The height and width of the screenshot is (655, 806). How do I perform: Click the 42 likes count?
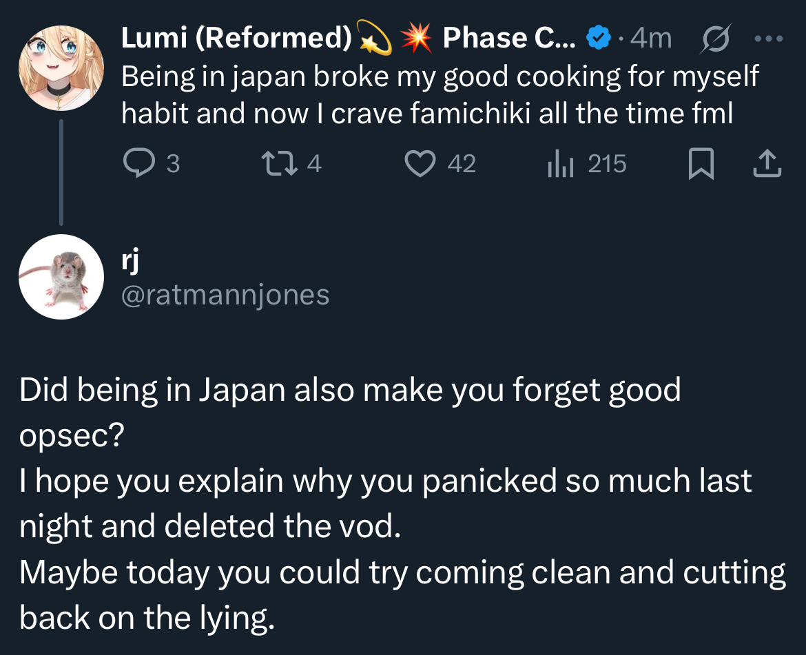(462, 164)
